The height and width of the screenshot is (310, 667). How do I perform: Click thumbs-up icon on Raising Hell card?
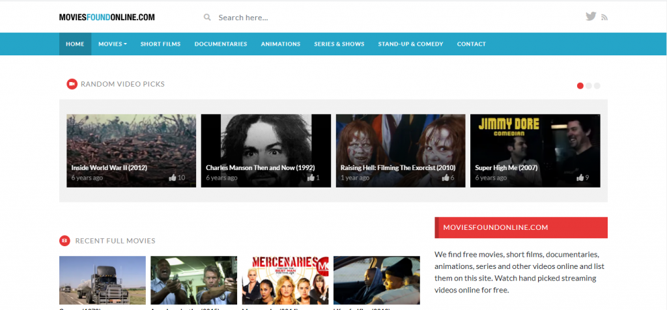[x=446, y=178]
